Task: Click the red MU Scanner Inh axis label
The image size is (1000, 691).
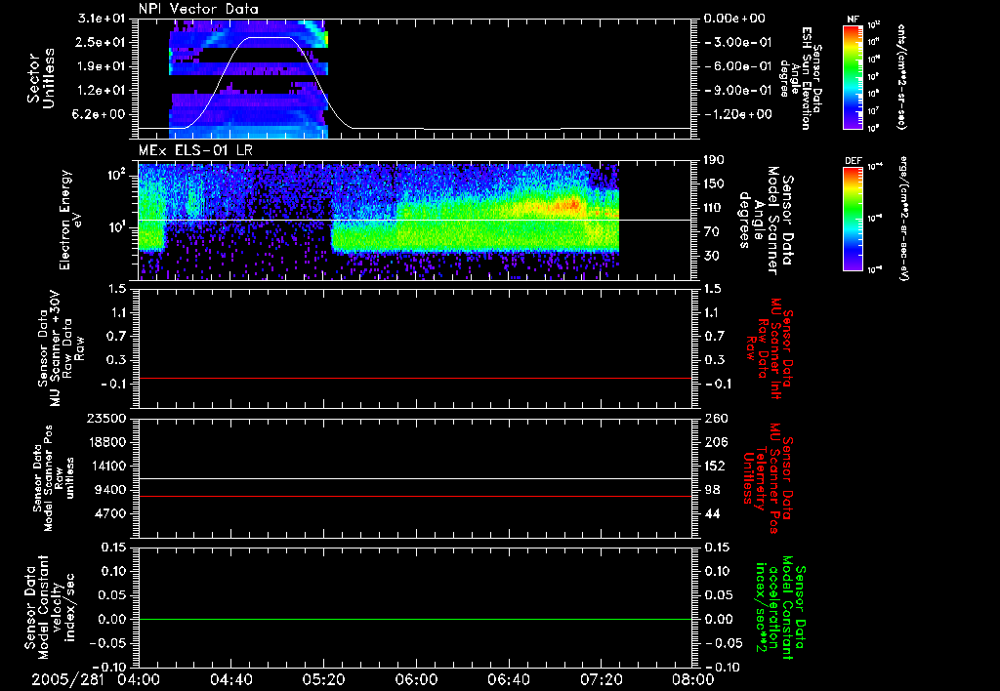Action: (x=770, y=348)
